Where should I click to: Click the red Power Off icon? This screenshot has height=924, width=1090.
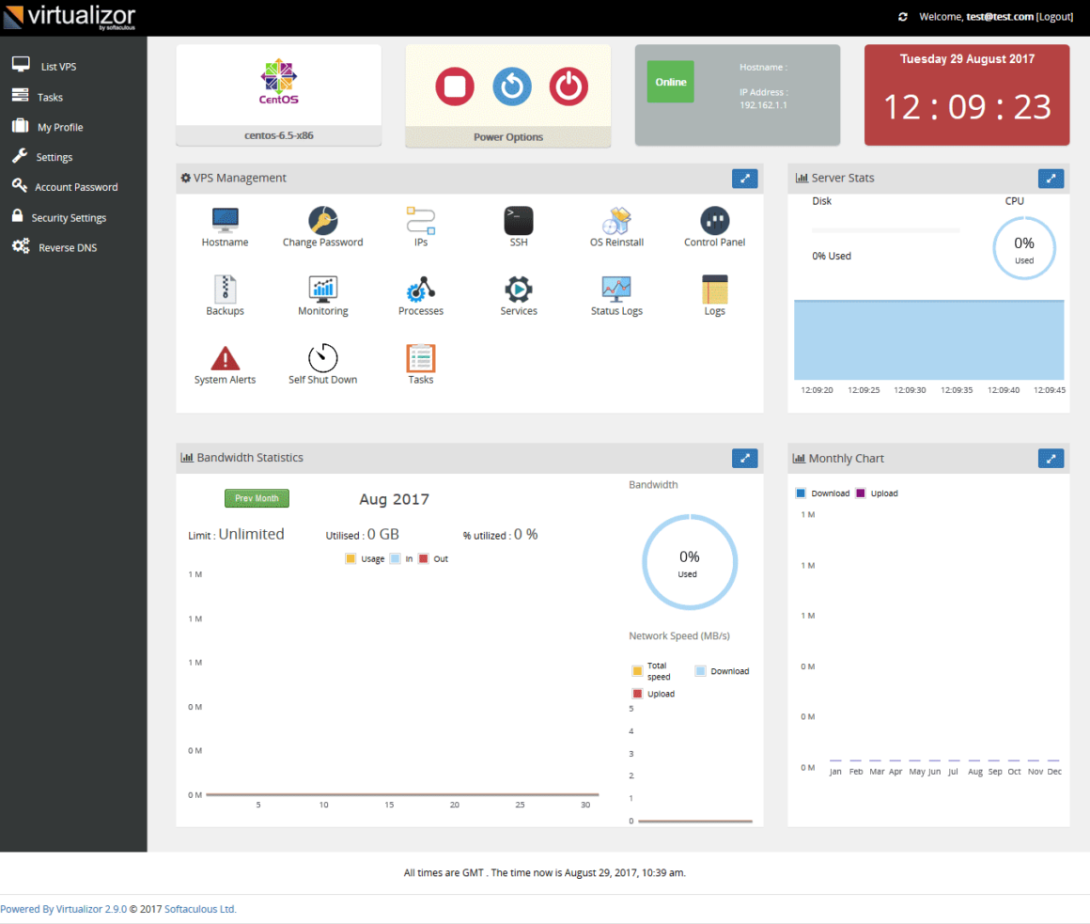pos(568,86)
